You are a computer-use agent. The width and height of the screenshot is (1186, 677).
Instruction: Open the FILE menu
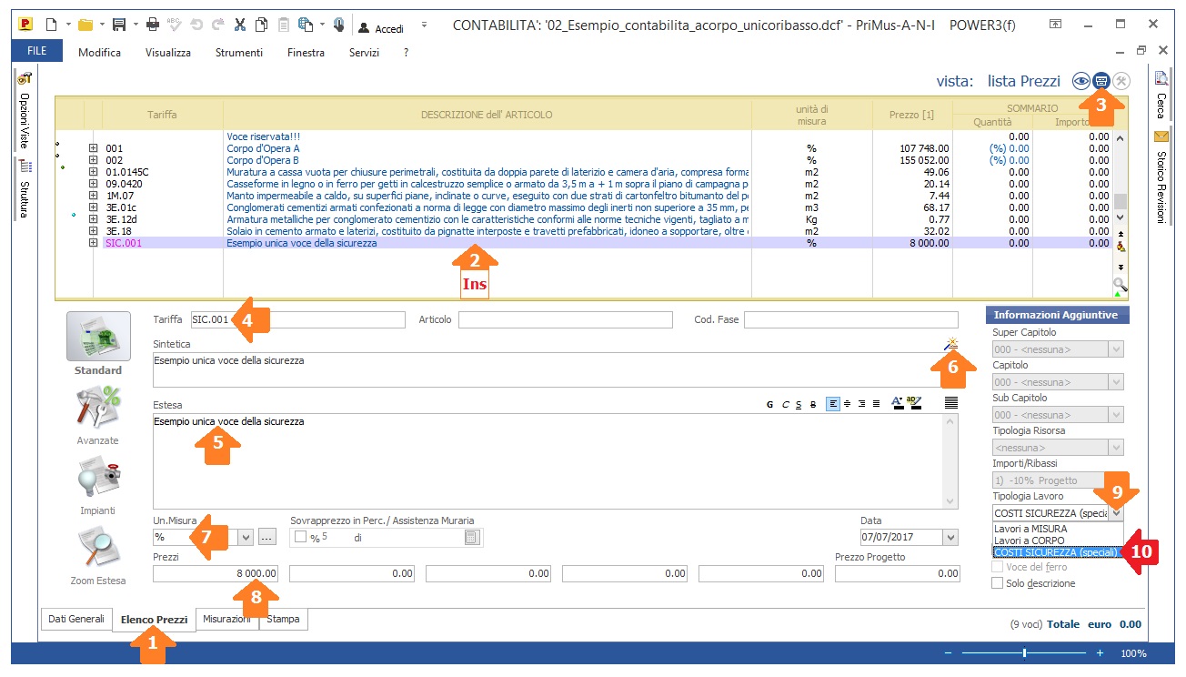pos(37,52)
